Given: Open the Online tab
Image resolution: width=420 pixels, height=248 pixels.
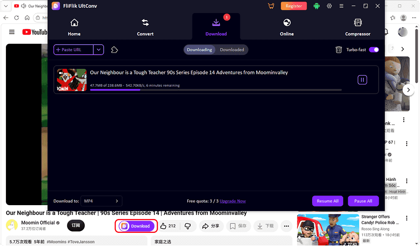Looking at the screenshot, I should [x=286, y=27].
